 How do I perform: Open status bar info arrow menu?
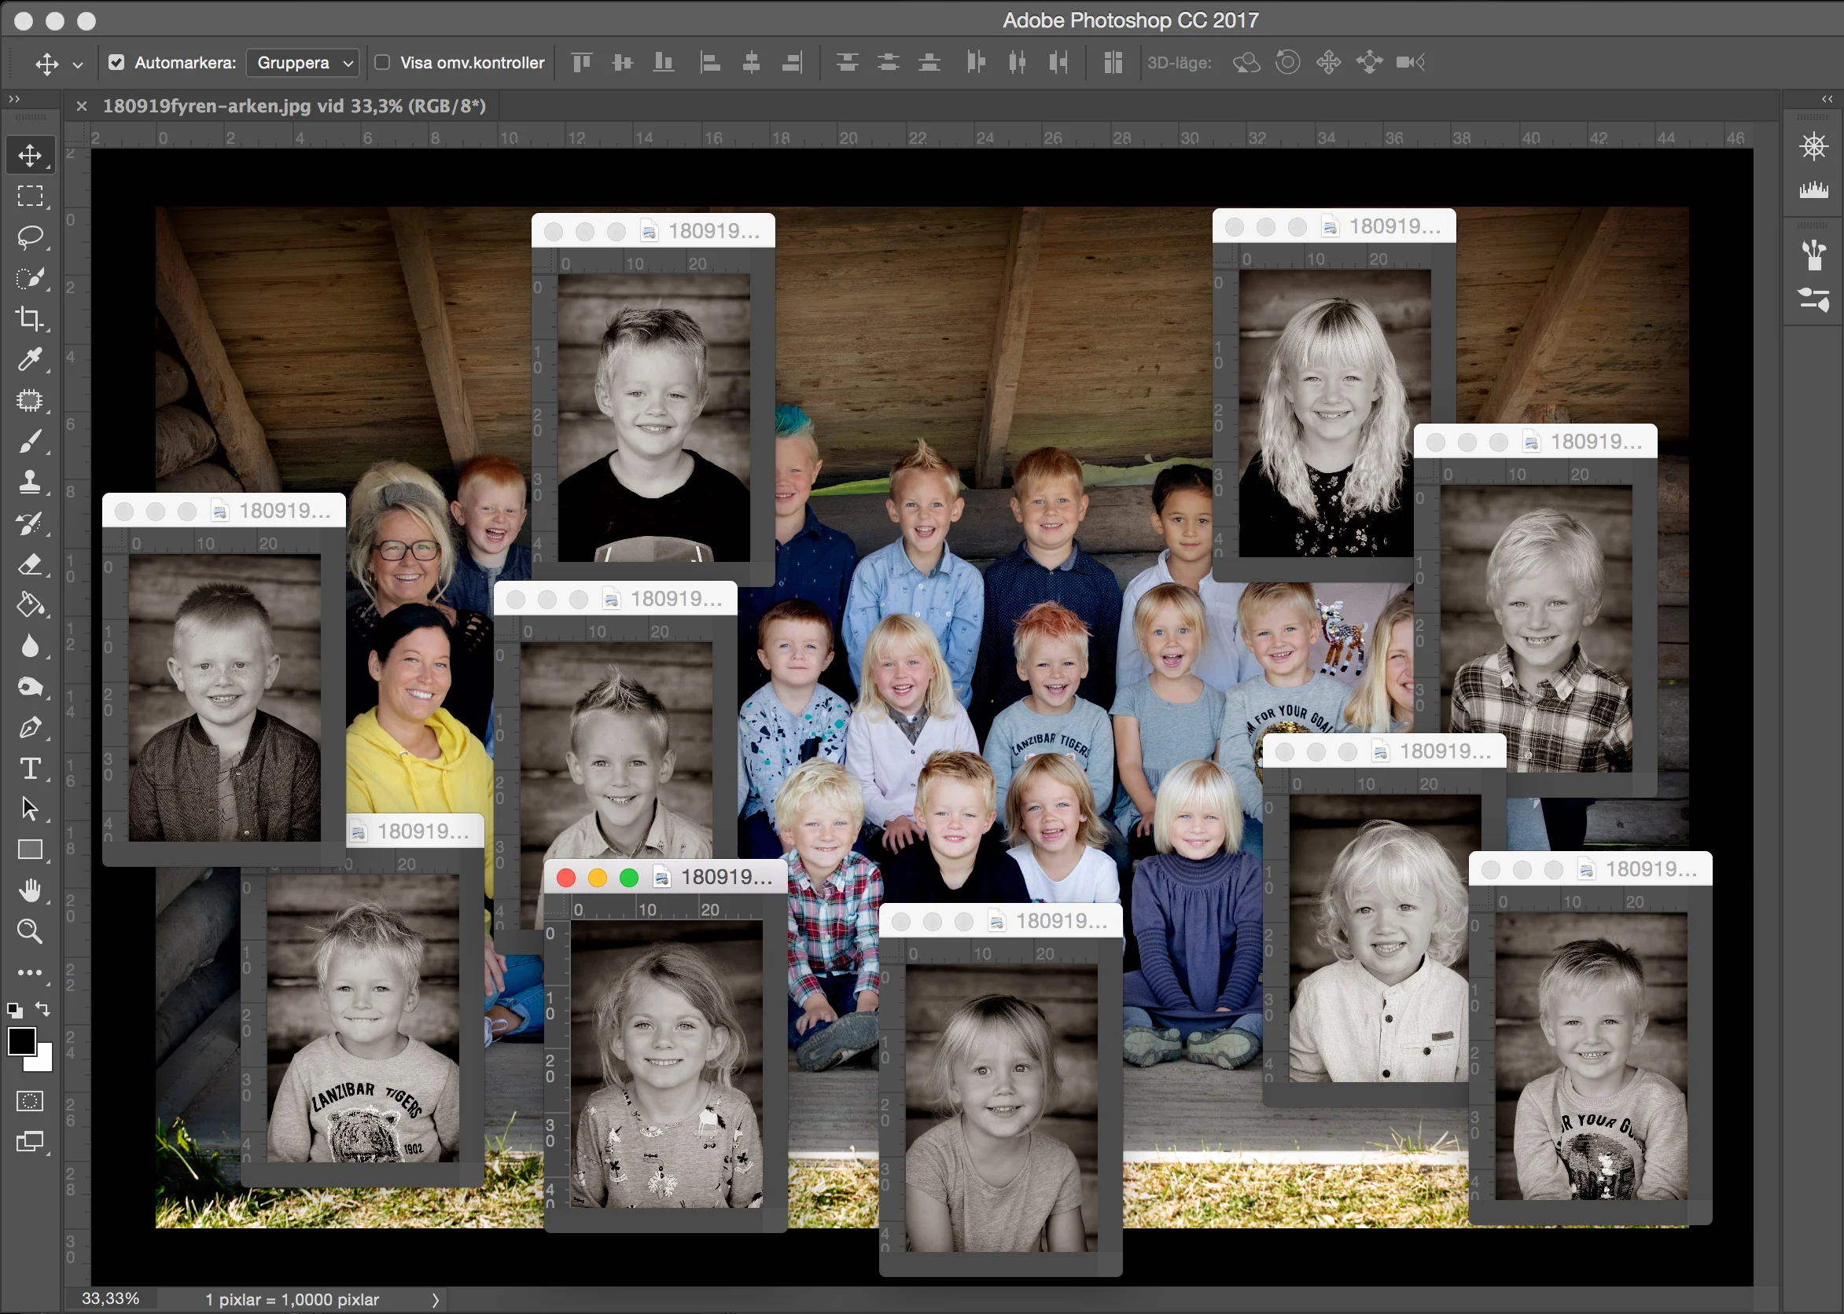click(x=436, y=1299)
